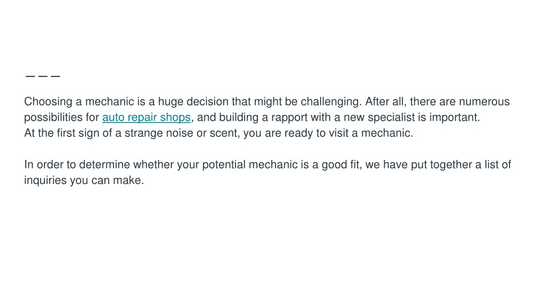Click the three-dash separator line

click(43, 76)
